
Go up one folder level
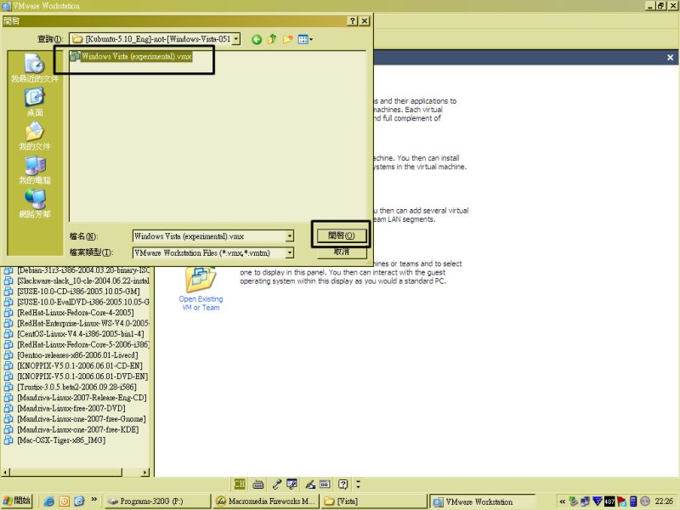(x=272, y=39)
